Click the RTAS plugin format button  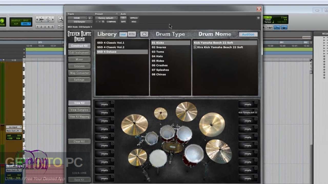tap(134, 22)
